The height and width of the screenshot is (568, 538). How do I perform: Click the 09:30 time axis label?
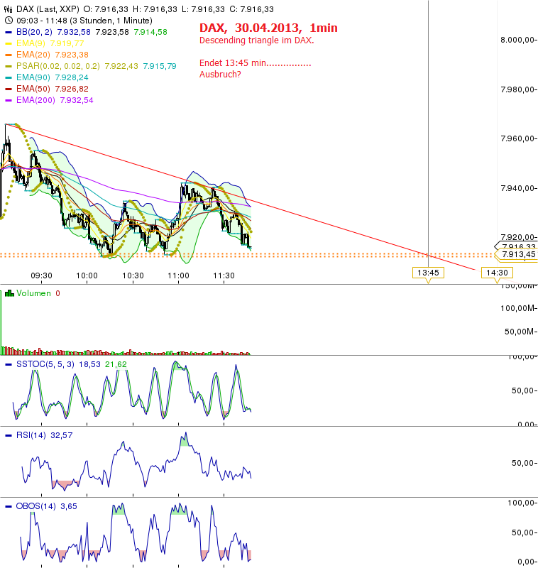41,275
